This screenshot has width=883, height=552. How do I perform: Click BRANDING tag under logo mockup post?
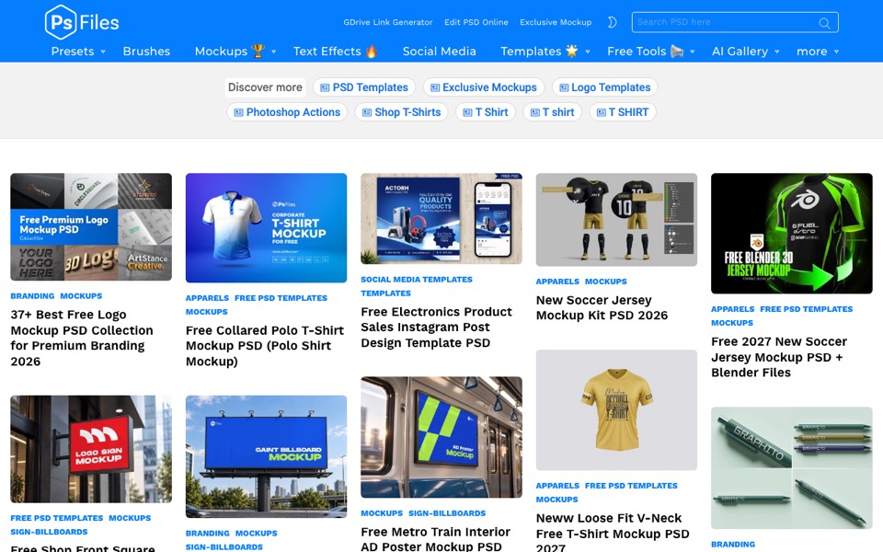pos(32,295)
